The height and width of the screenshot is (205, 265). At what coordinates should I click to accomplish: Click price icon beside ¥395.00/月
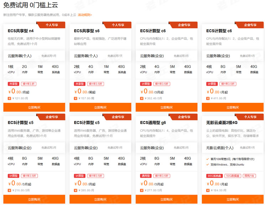76,190
